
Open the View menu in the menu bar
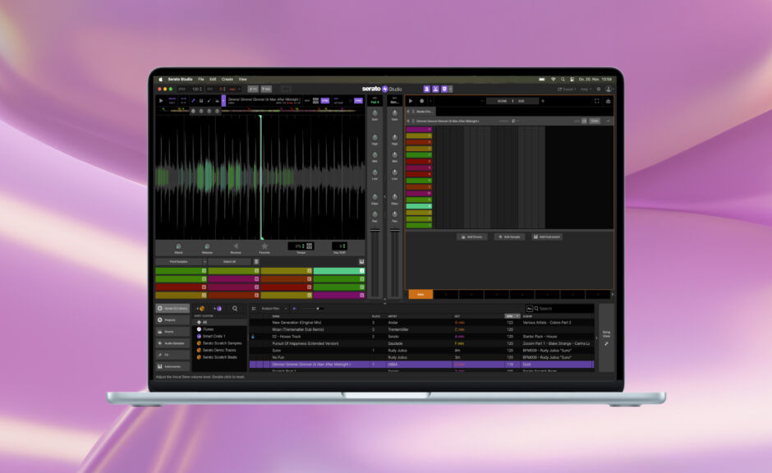point(241,79)
